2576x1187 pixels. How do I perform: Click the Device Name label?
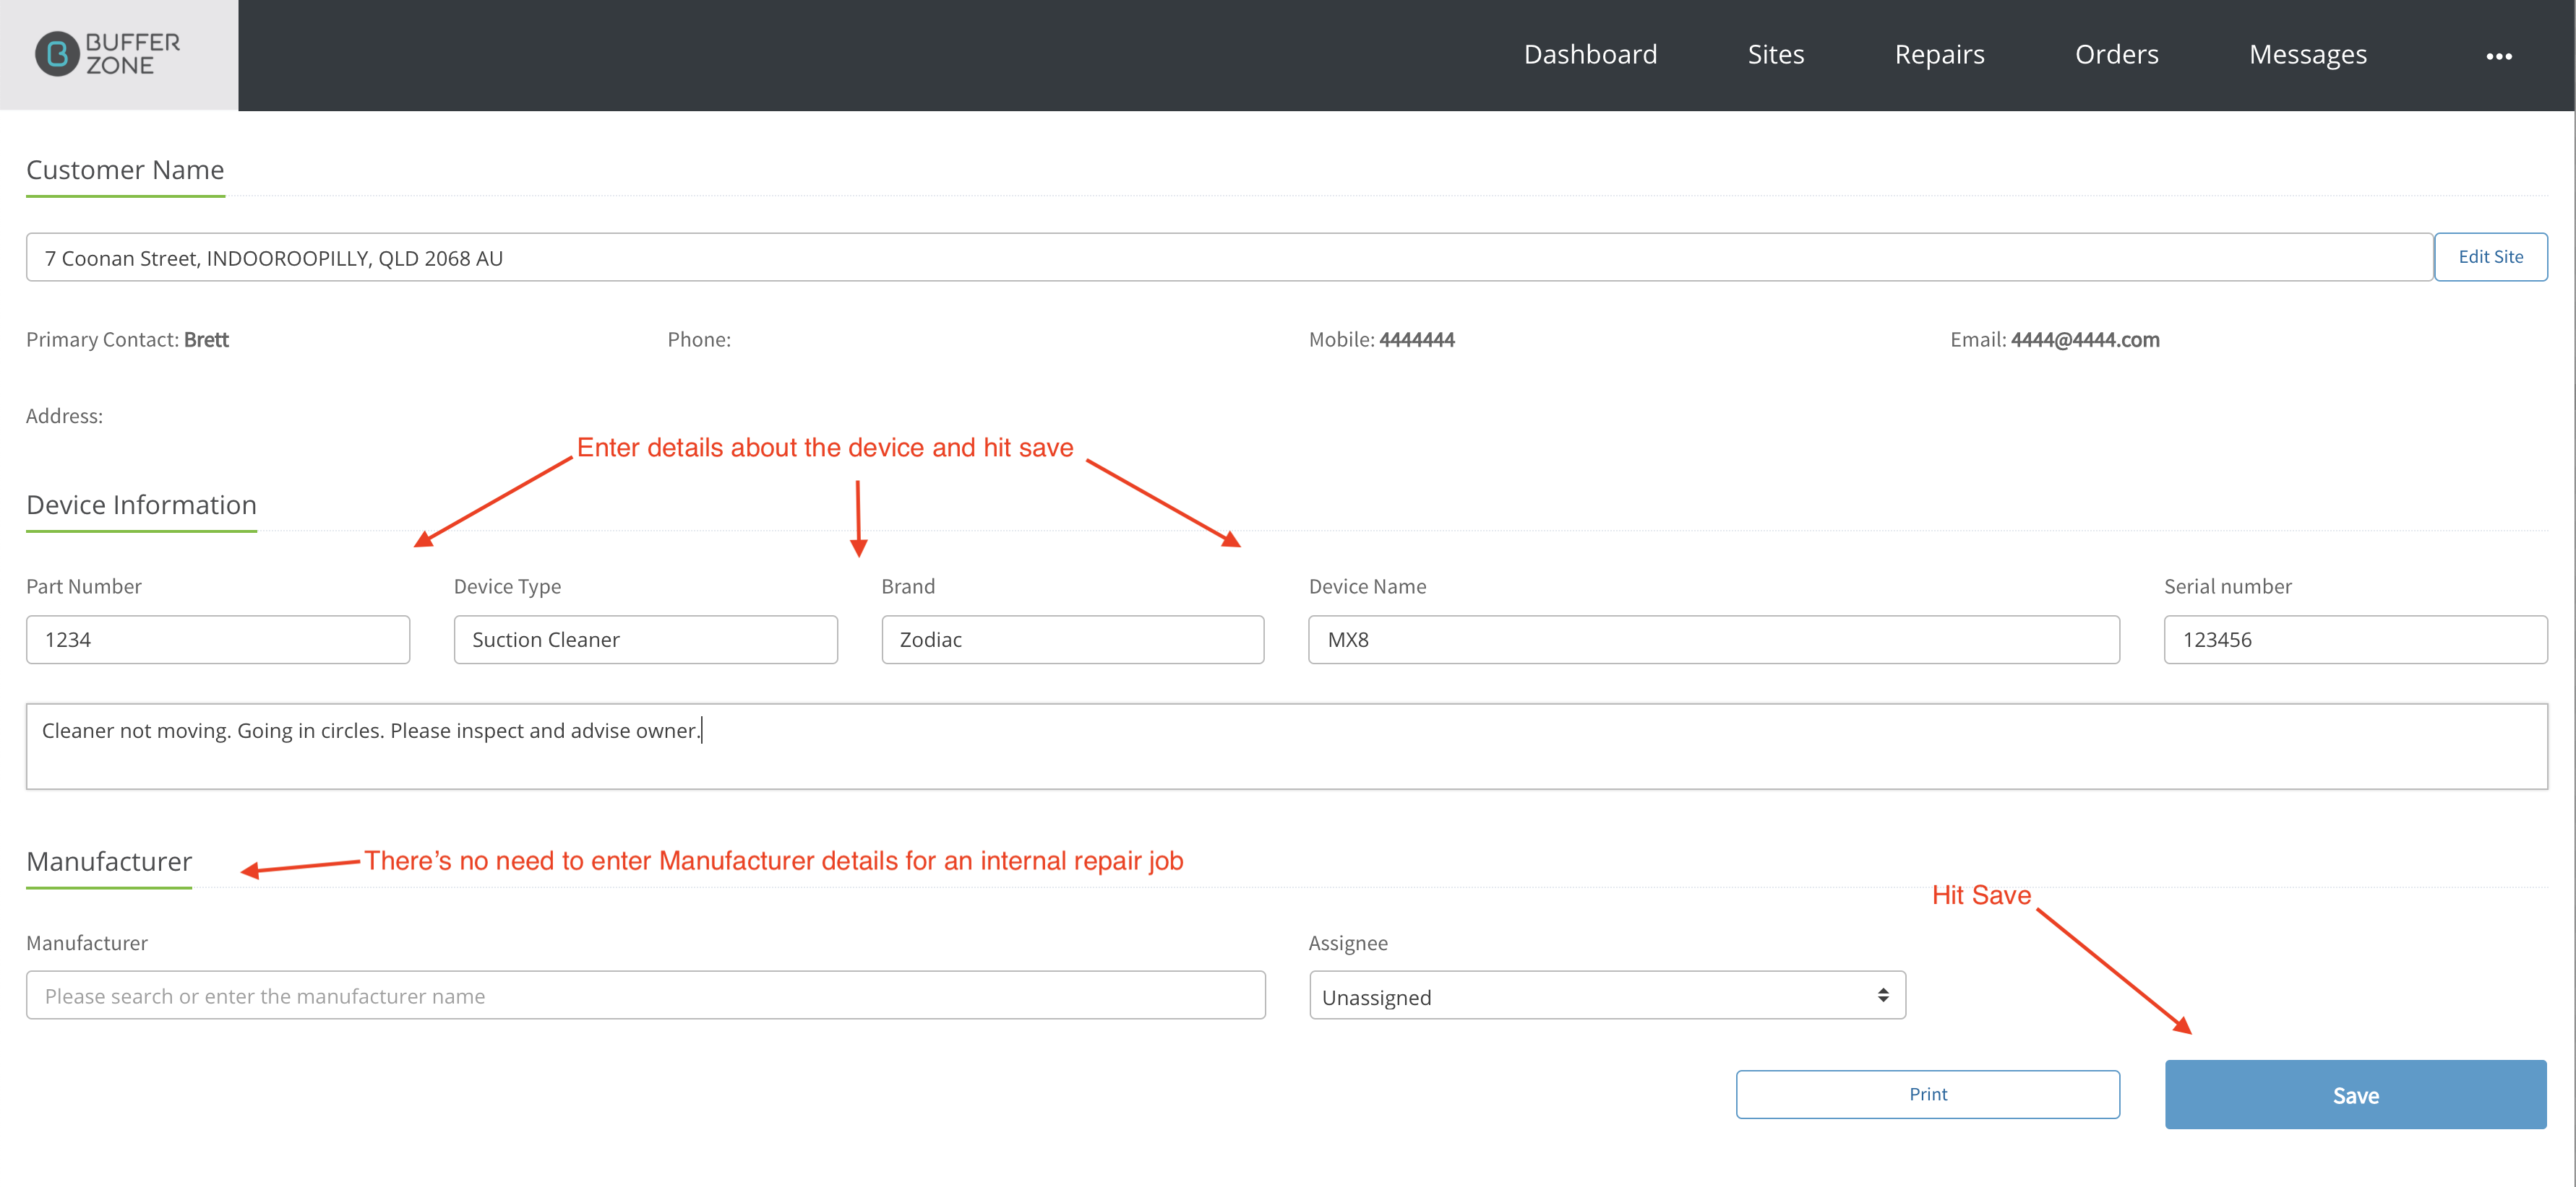click(x=1367, y=586)
